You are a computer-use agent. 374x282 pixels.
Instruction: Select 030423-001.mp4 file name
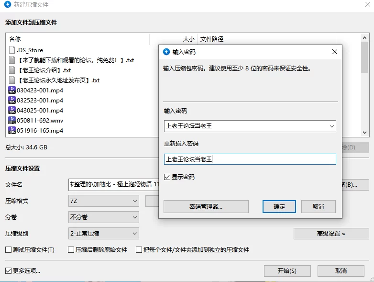(x=40, y=90)
